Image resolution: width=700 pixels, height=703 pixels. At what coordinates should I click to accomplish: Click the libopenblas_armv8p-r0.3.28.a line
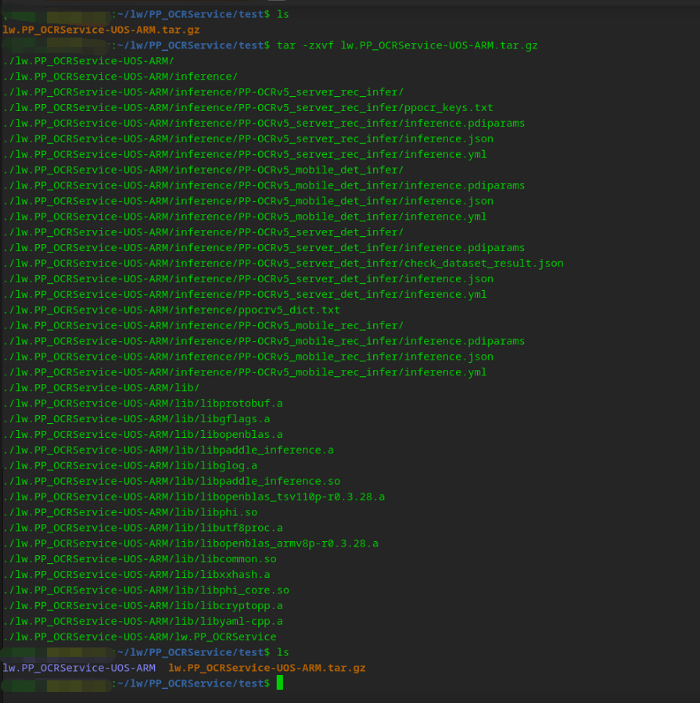(x=191, y=543)
